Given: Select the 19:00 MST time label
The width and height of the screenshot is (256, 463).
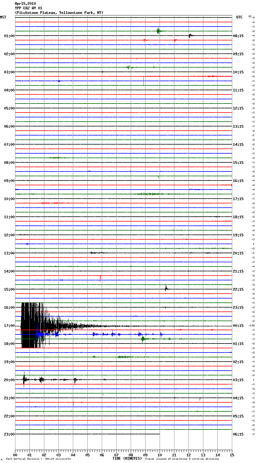Looking at the screenshot, I should (9, 362).
